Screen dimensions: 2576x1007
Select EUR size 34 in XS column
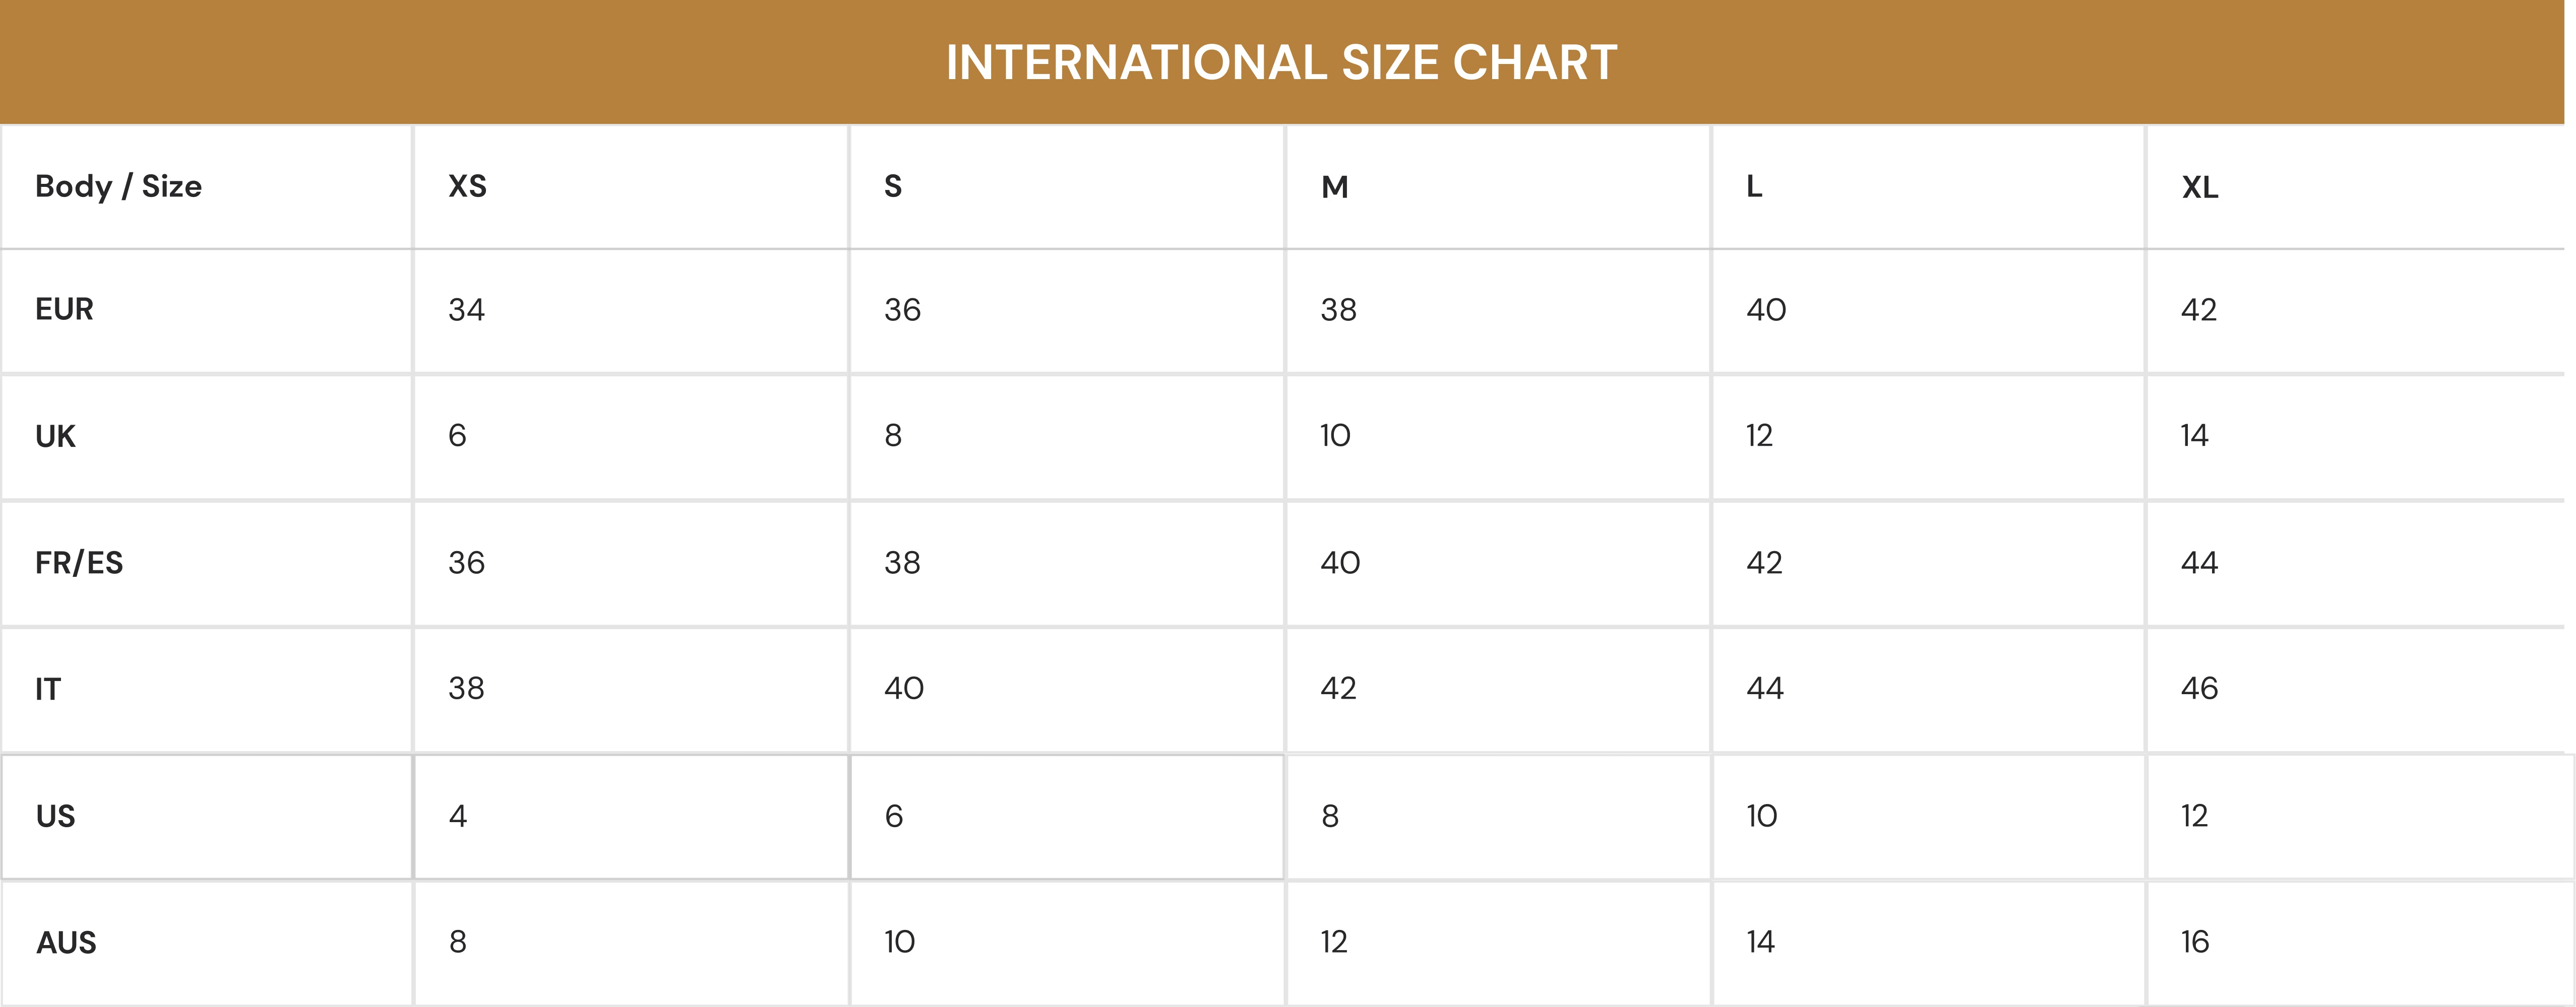tap(466, 311)
